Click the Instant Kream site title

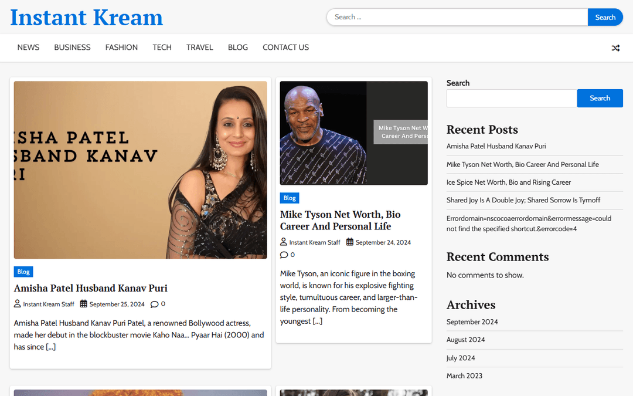tap(86, 18)
